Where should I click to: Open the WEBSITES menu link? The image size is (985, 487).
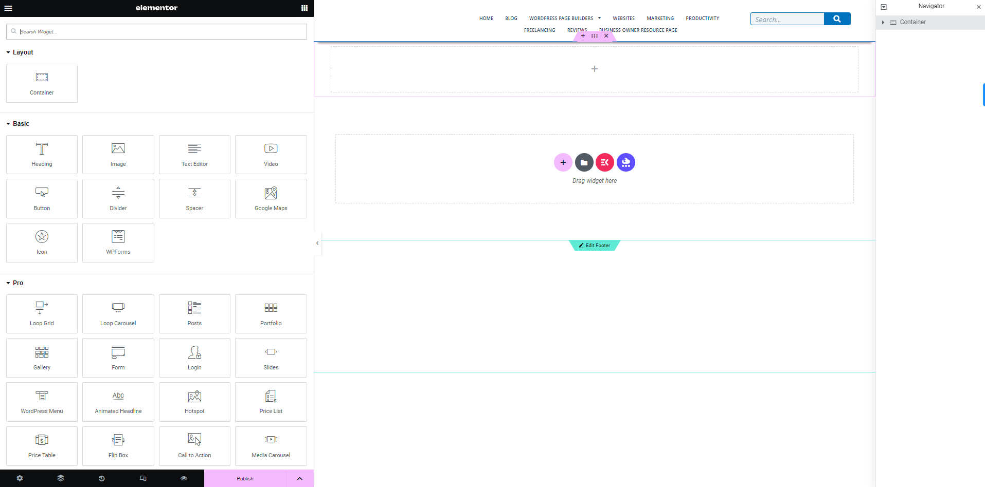pos(623,18)
